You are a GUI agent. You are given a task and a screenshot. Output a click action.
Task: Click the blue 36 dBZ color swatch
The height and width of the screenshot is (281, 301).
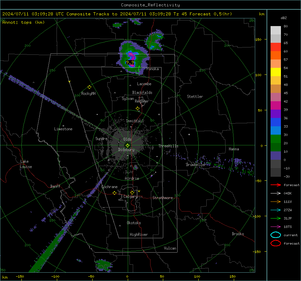276,122
